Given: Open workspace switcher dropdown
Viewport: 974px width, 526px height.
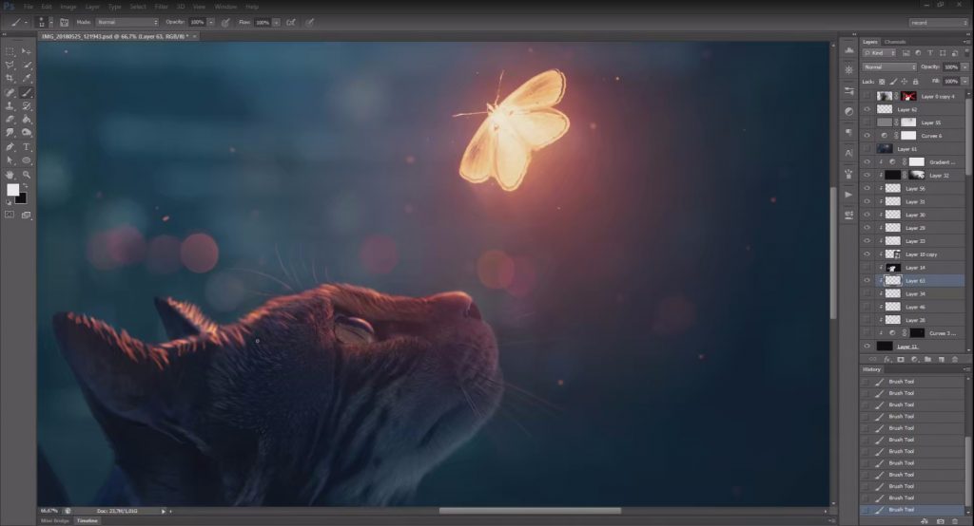Looking at the screenshot, I should (x=938, y=23).
